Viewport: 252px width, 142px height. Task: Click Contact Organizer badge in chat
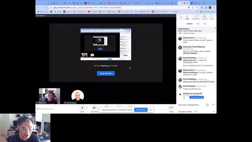196,97
